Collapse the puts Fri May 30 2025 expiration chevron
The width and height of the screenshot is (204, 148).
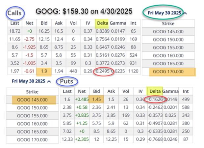coord(49,81)
